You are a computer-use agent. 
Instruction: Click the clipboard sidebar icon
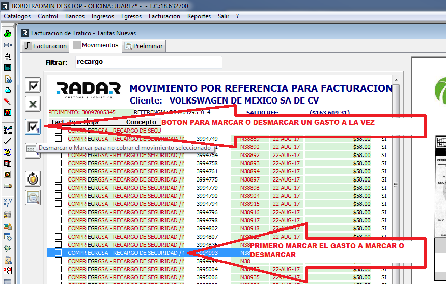[8, 260]
